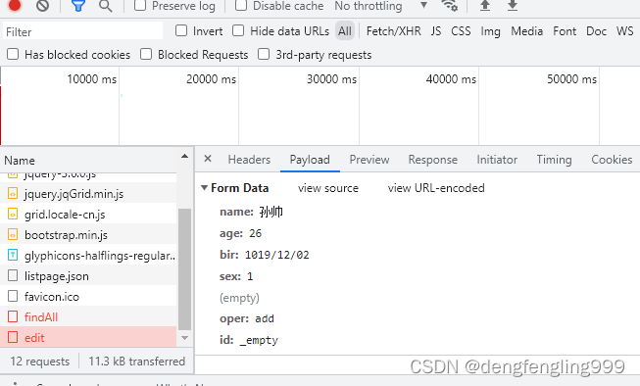Select jquery.jqGrid.min.js script file icon

tap(13, 193)
